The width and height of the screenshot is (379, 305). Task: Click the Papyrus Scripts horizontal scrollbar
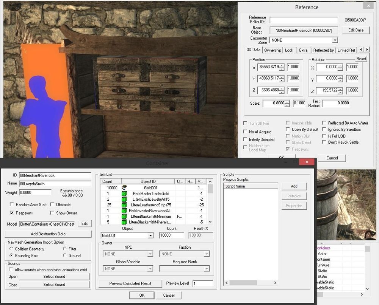pyautogui.click(x=251, y=283)
